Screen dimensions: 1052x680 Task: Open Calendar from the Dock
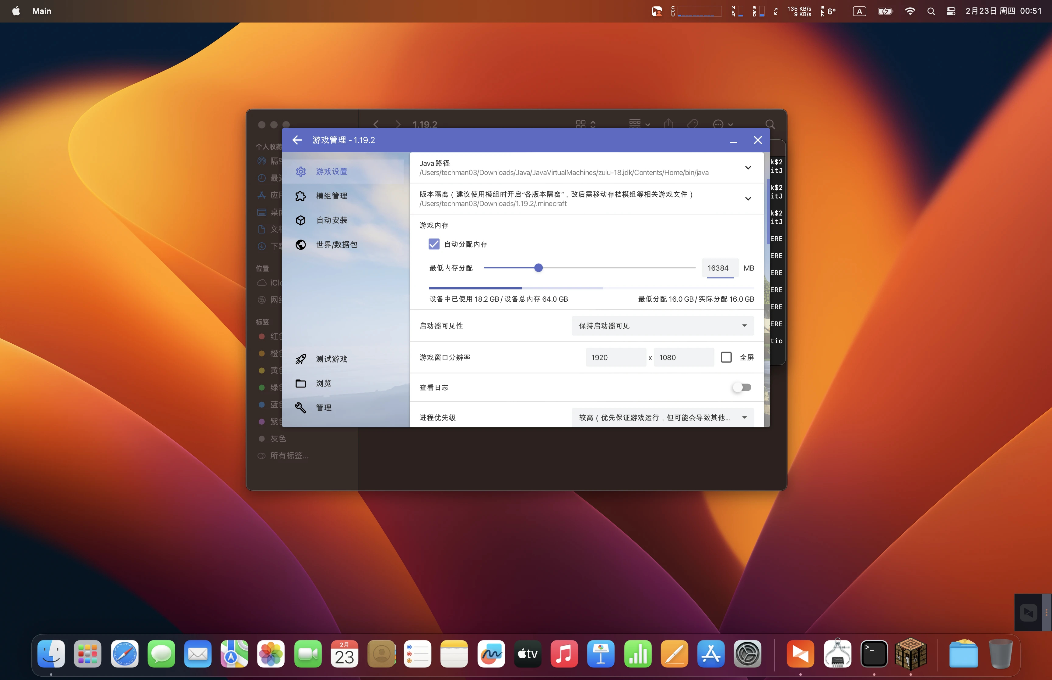tap(344, 654)
